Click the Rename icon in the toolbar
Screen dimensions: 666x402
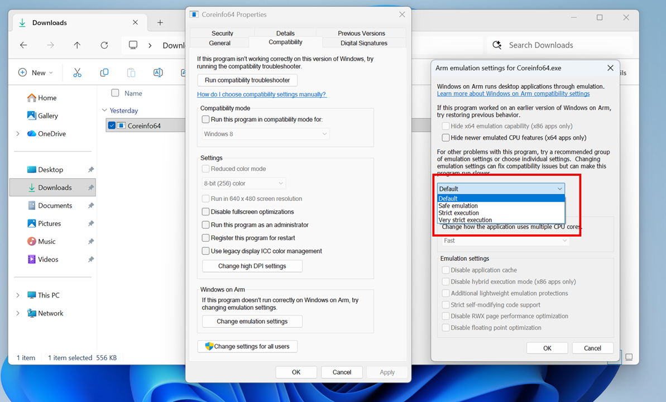click(157, 73)
